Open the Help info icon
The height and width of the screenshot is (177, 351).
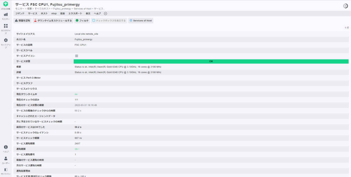(x=5, y=147)
